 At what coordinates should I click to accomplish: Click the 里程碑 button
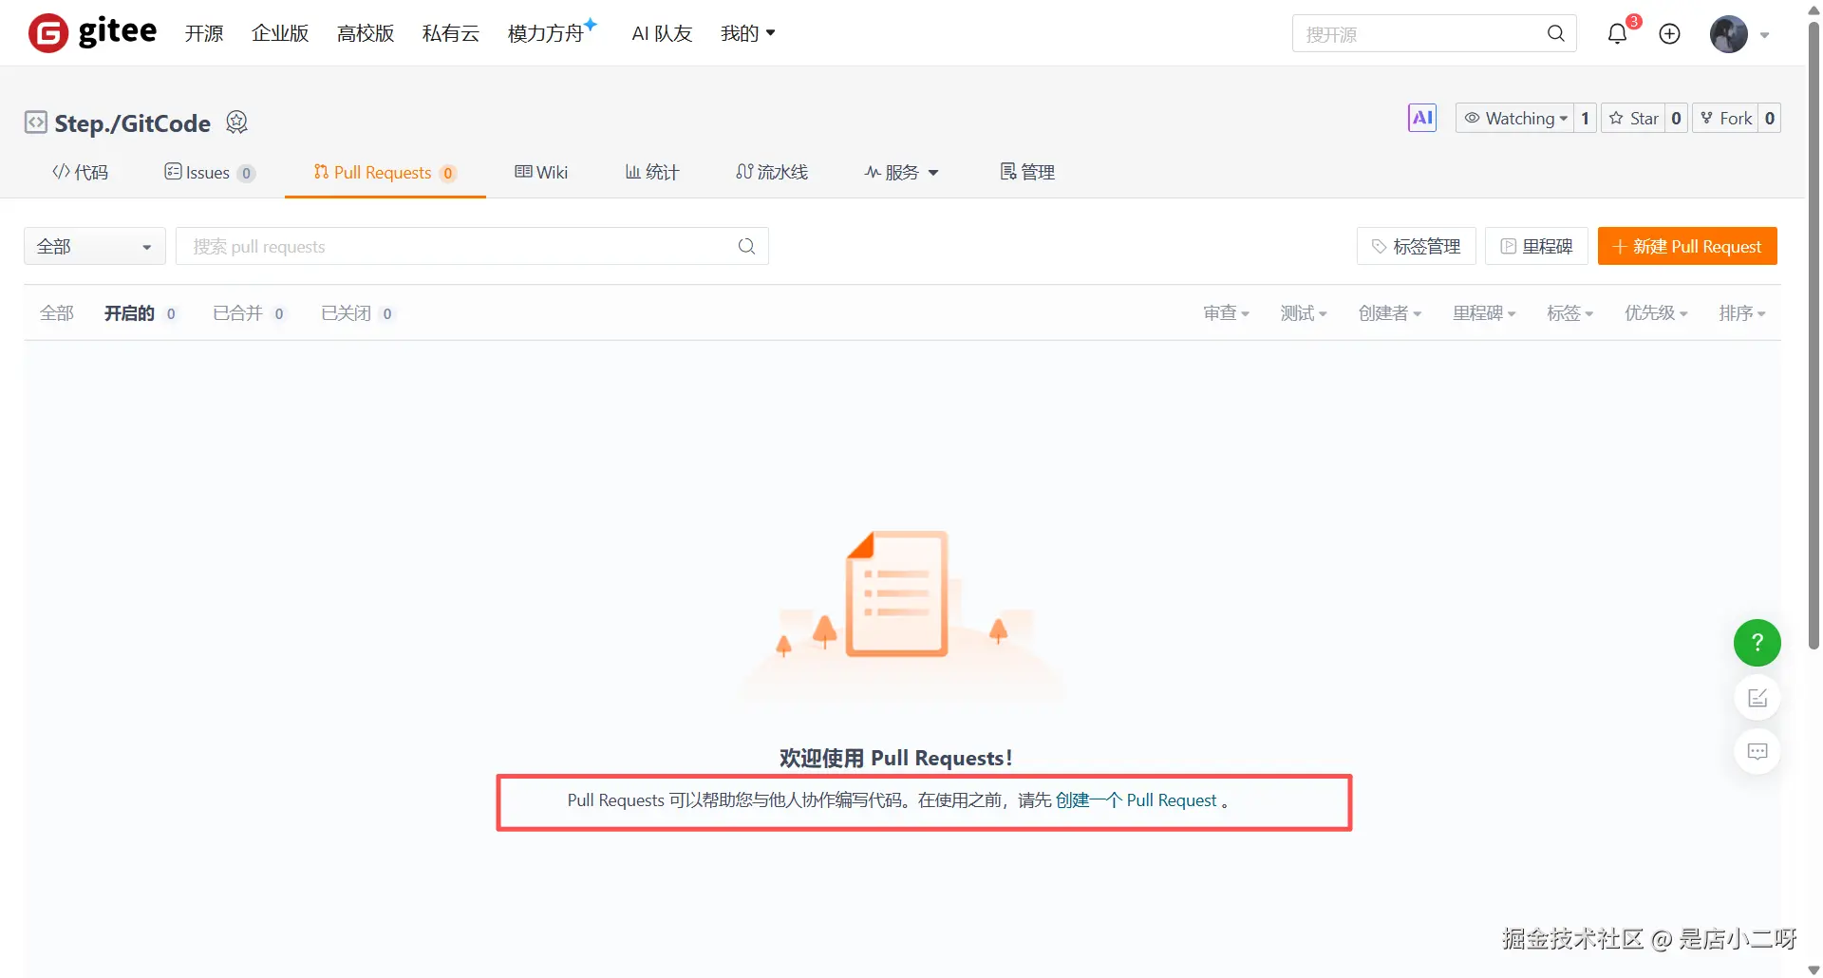click(1536, 246)
